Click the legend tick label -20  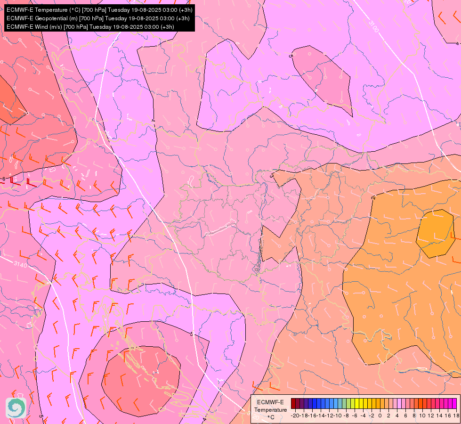295,416
